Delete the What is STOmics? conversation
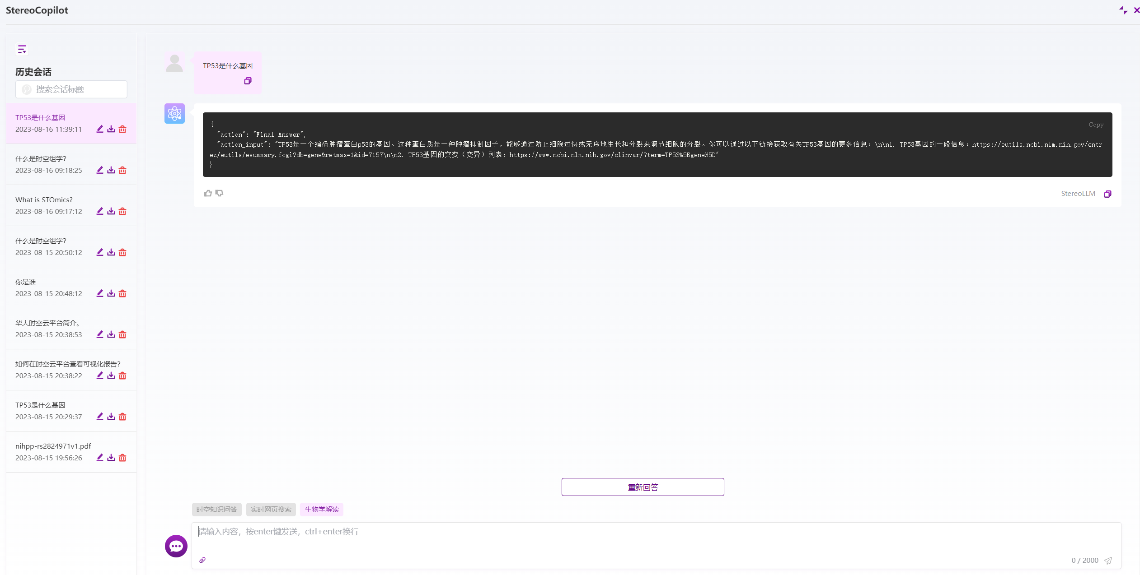The width and height of the screenshot is (1140, 575). pyautogui.click(x=122, y=211)
